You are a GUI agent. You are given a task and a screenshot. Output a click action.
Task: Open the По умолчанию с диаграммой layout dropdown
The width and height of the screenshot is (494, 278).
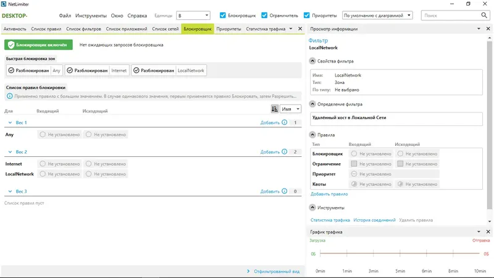[x=377, y=15]
